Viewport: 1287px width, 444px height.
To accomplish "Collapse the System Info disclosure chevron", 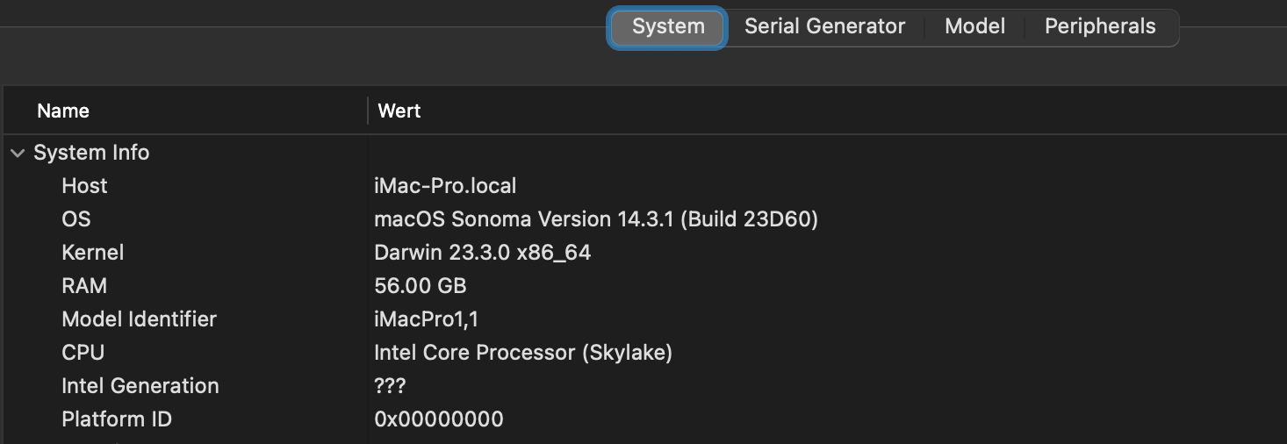I will (x=18, y=154).
